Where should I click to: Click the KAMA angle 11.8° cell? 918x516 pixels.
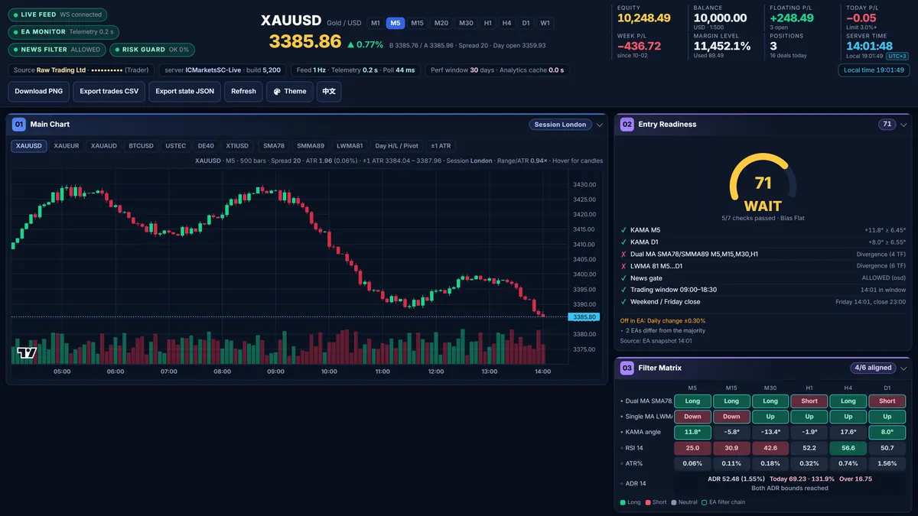point(692,432)
